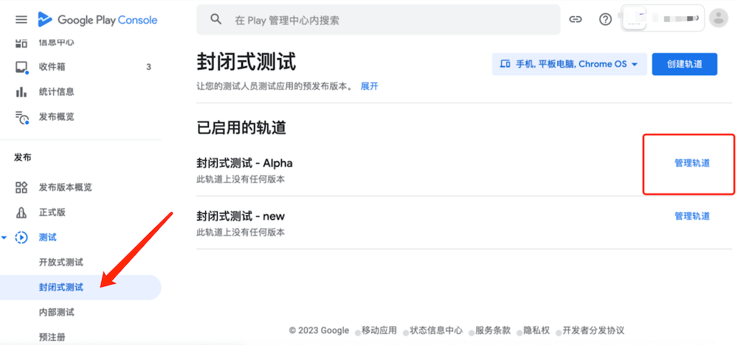
Task: Open 正式版 in the sidebar
Action: 52,212
